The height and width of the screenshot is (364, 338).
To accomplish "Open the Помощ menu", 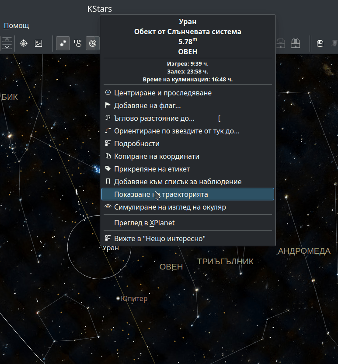I will [x=16, y=25].
